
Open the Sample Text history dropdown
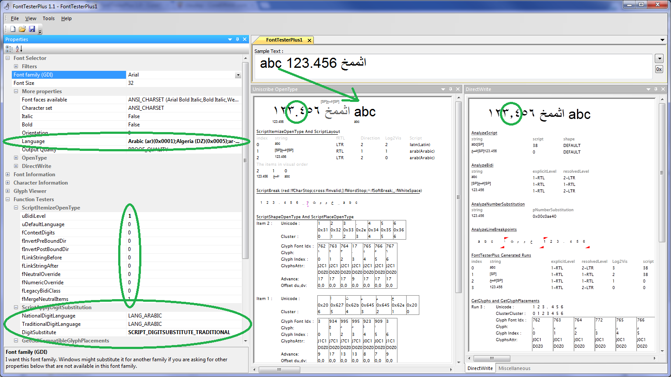pyautogui.click(x=659, y=58)
